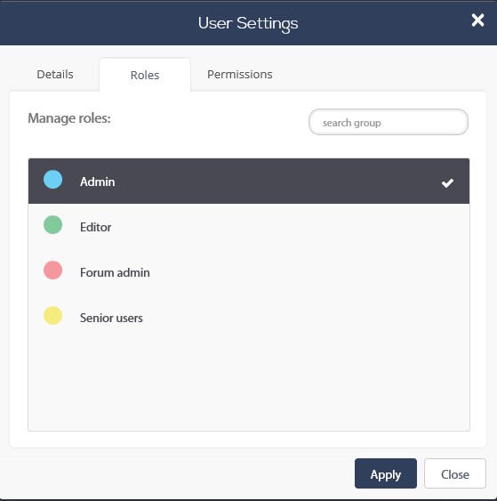Click the yellow Senior users color dot
Screen dimensions: 497x501
[53, 315]
